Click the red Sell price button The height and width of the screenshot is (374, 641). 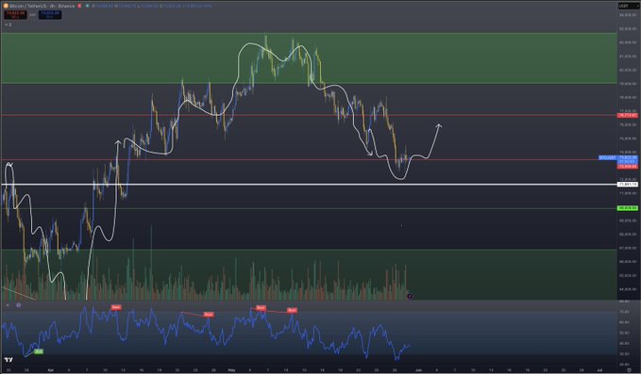point(15,15)
